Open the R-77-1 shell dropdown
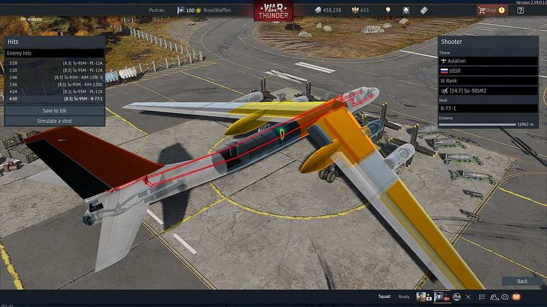This screenshot has height=307, width=547. tap(488, 108)
